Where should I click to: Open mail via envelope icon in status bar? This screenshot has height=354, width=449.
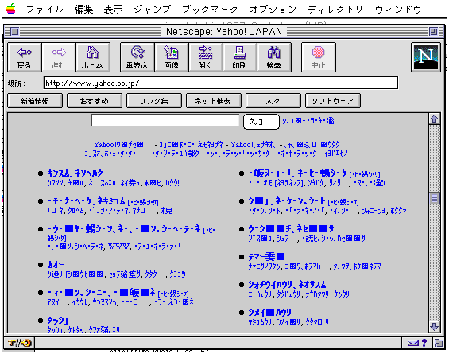coord(413,343)
